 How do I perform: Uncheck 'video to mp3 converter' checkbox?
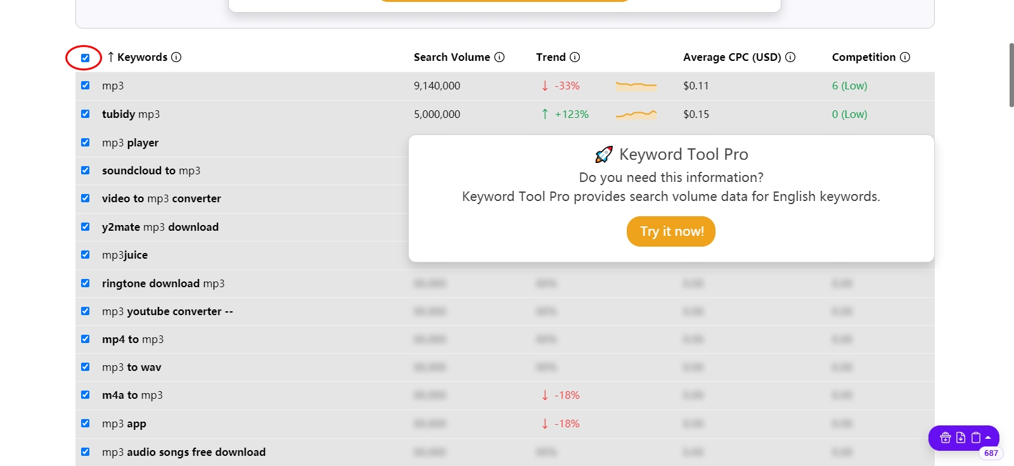tap(85, 198)
